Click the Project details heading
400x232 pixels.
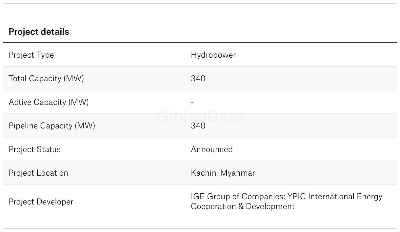[39, 32]
